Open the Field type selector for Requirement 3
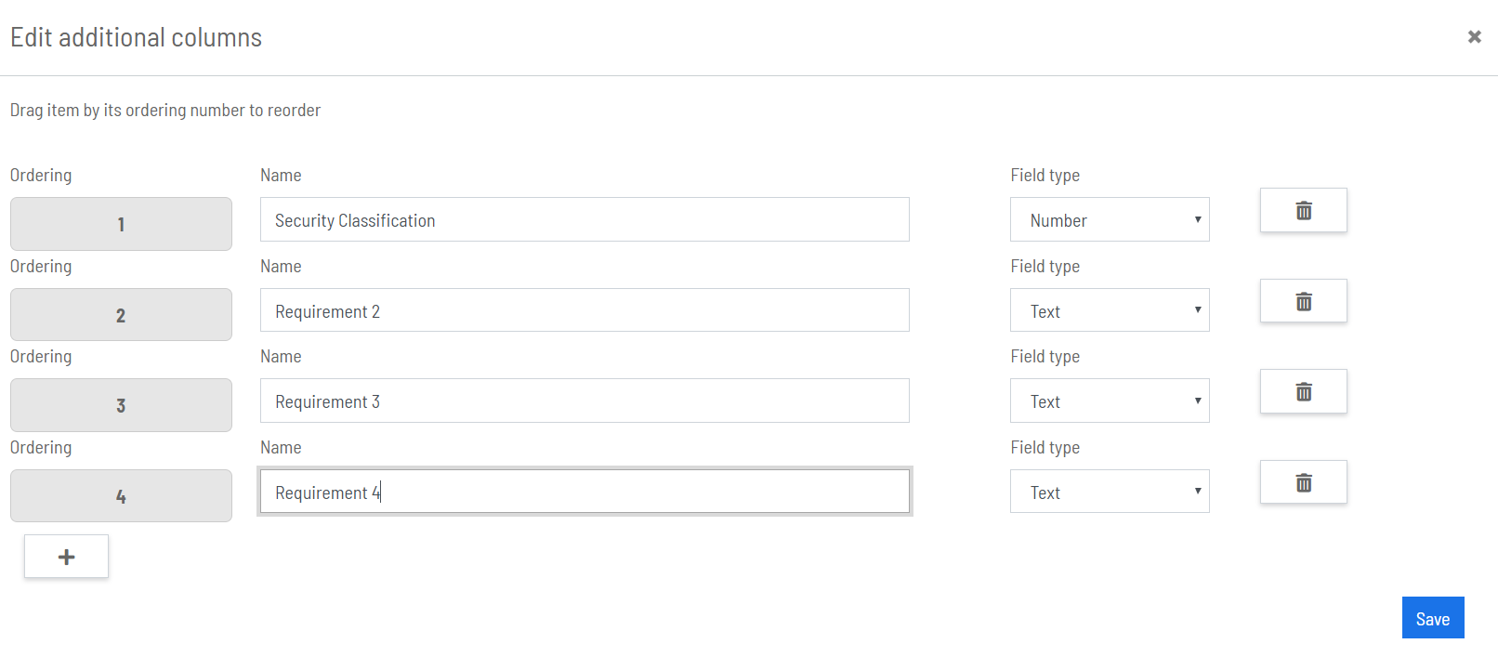The image size is (1498, 670). pyautogui.click(x=1109, y=401)
